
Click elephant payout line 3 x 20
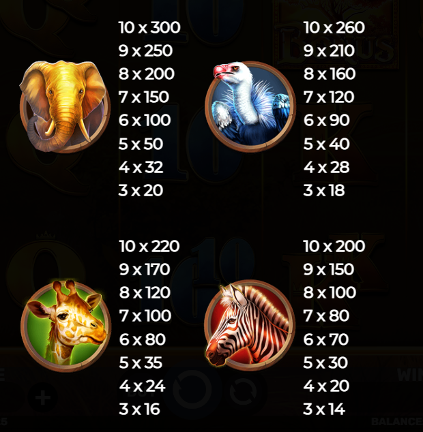(141, 190)
